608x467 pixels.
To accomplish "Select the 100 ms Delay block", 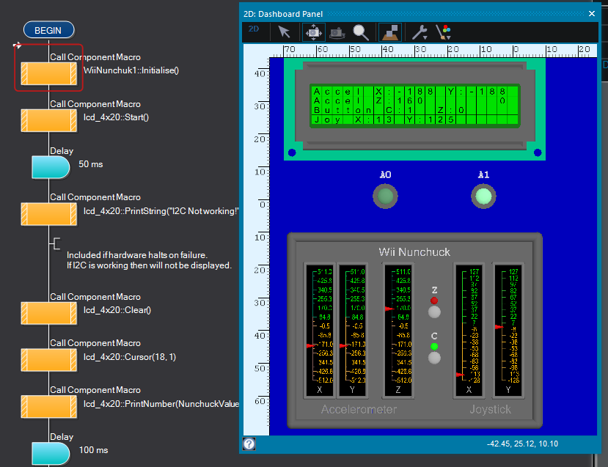I will tap(51, 453).
